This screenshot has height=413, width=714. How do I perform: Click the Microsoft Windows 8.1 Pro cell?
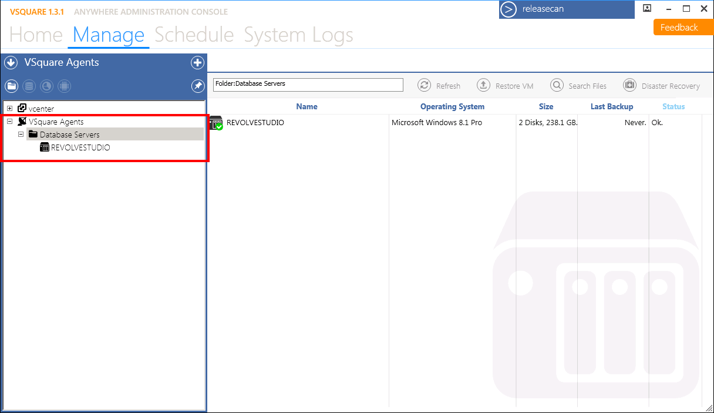coord(437,123)
